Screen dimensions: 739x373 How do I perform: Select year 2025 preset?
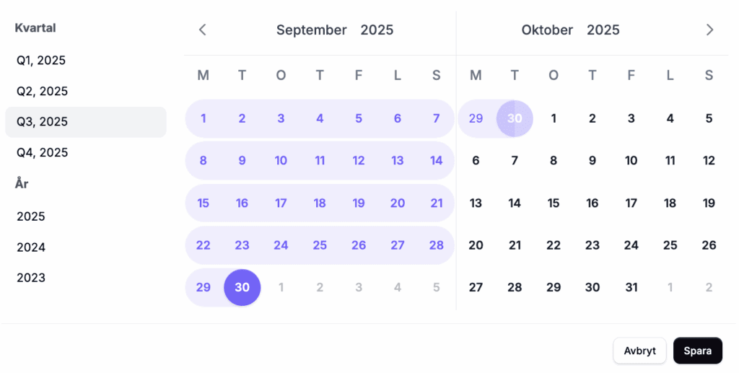click(x=31, y=216)
